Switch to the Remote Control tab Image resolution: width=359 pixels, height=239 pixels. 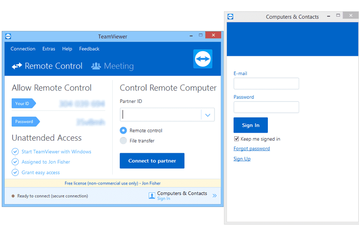click(x=47, y=66)
